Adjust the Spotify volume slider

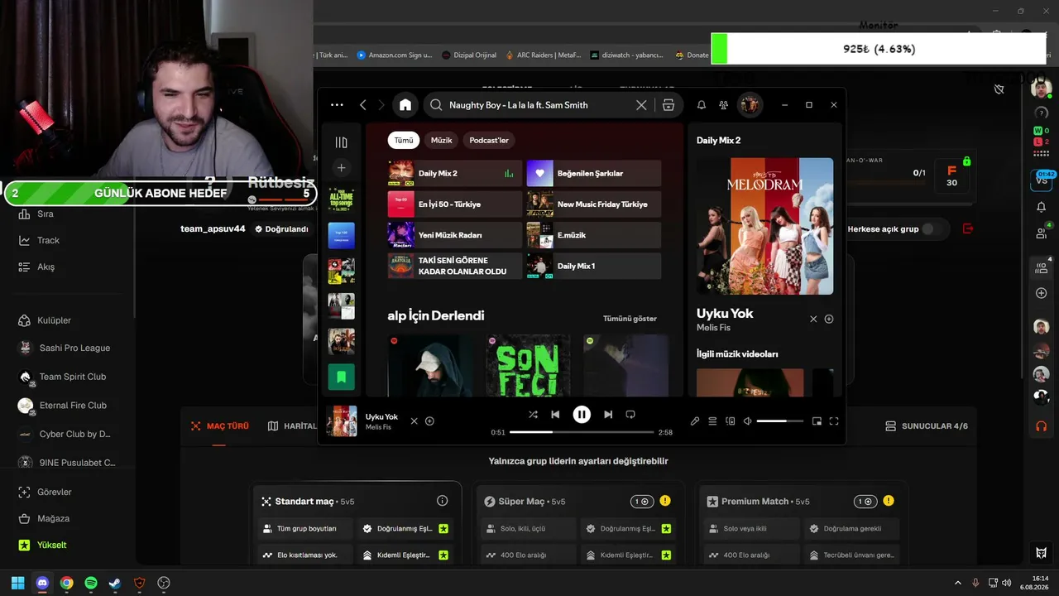point(779,421)
